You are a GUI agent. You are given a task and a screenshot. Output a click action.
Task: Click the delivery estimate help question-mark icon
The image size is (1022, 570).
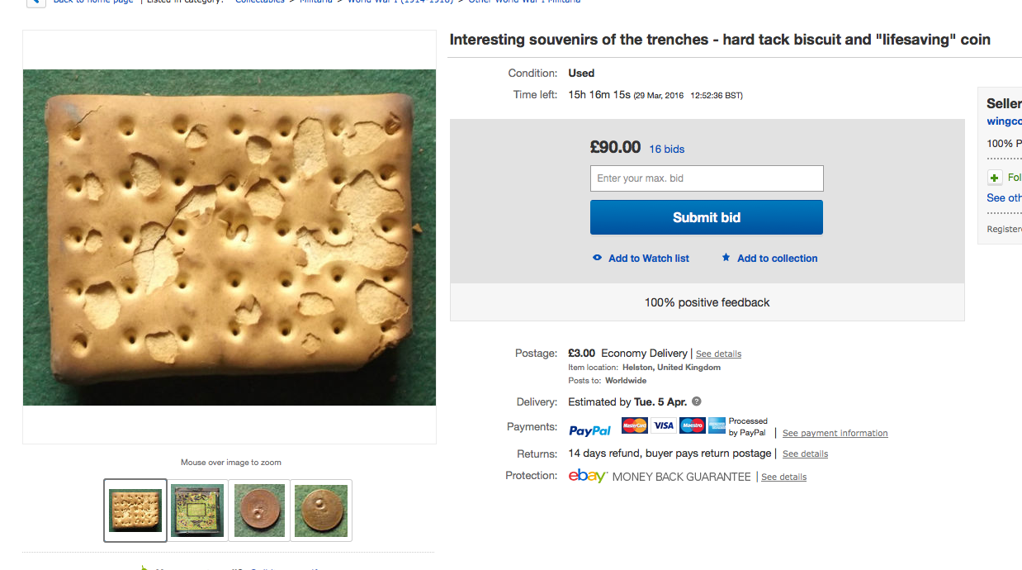point(697,401)
